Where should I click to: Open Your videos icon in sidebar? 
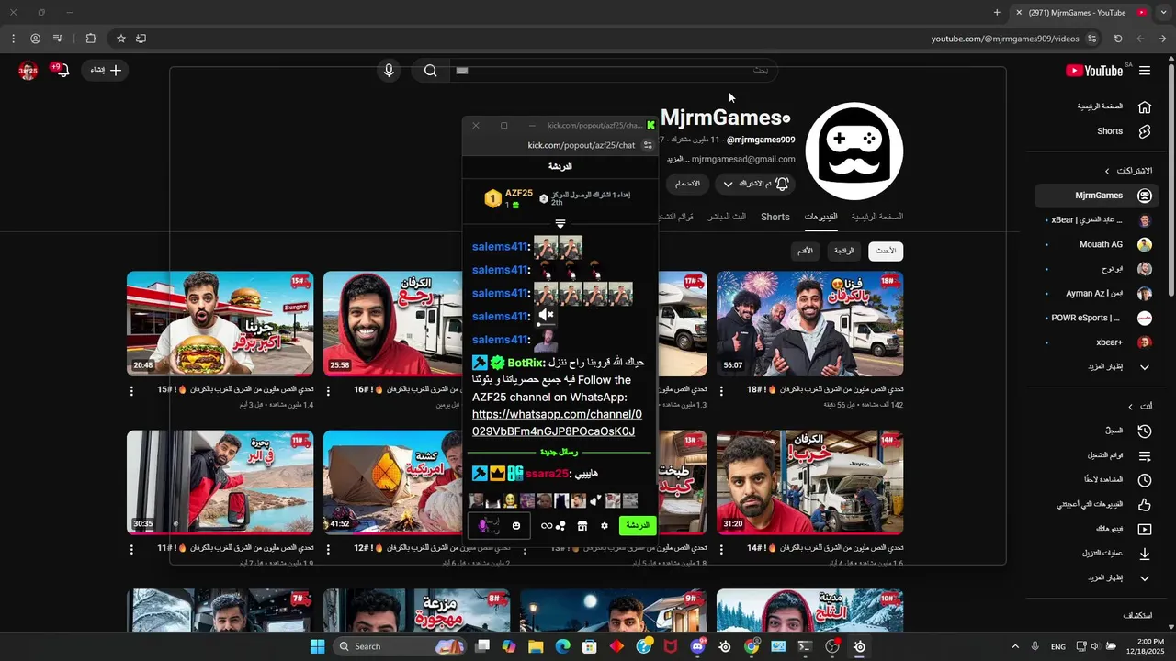[x=1144, y=530]
